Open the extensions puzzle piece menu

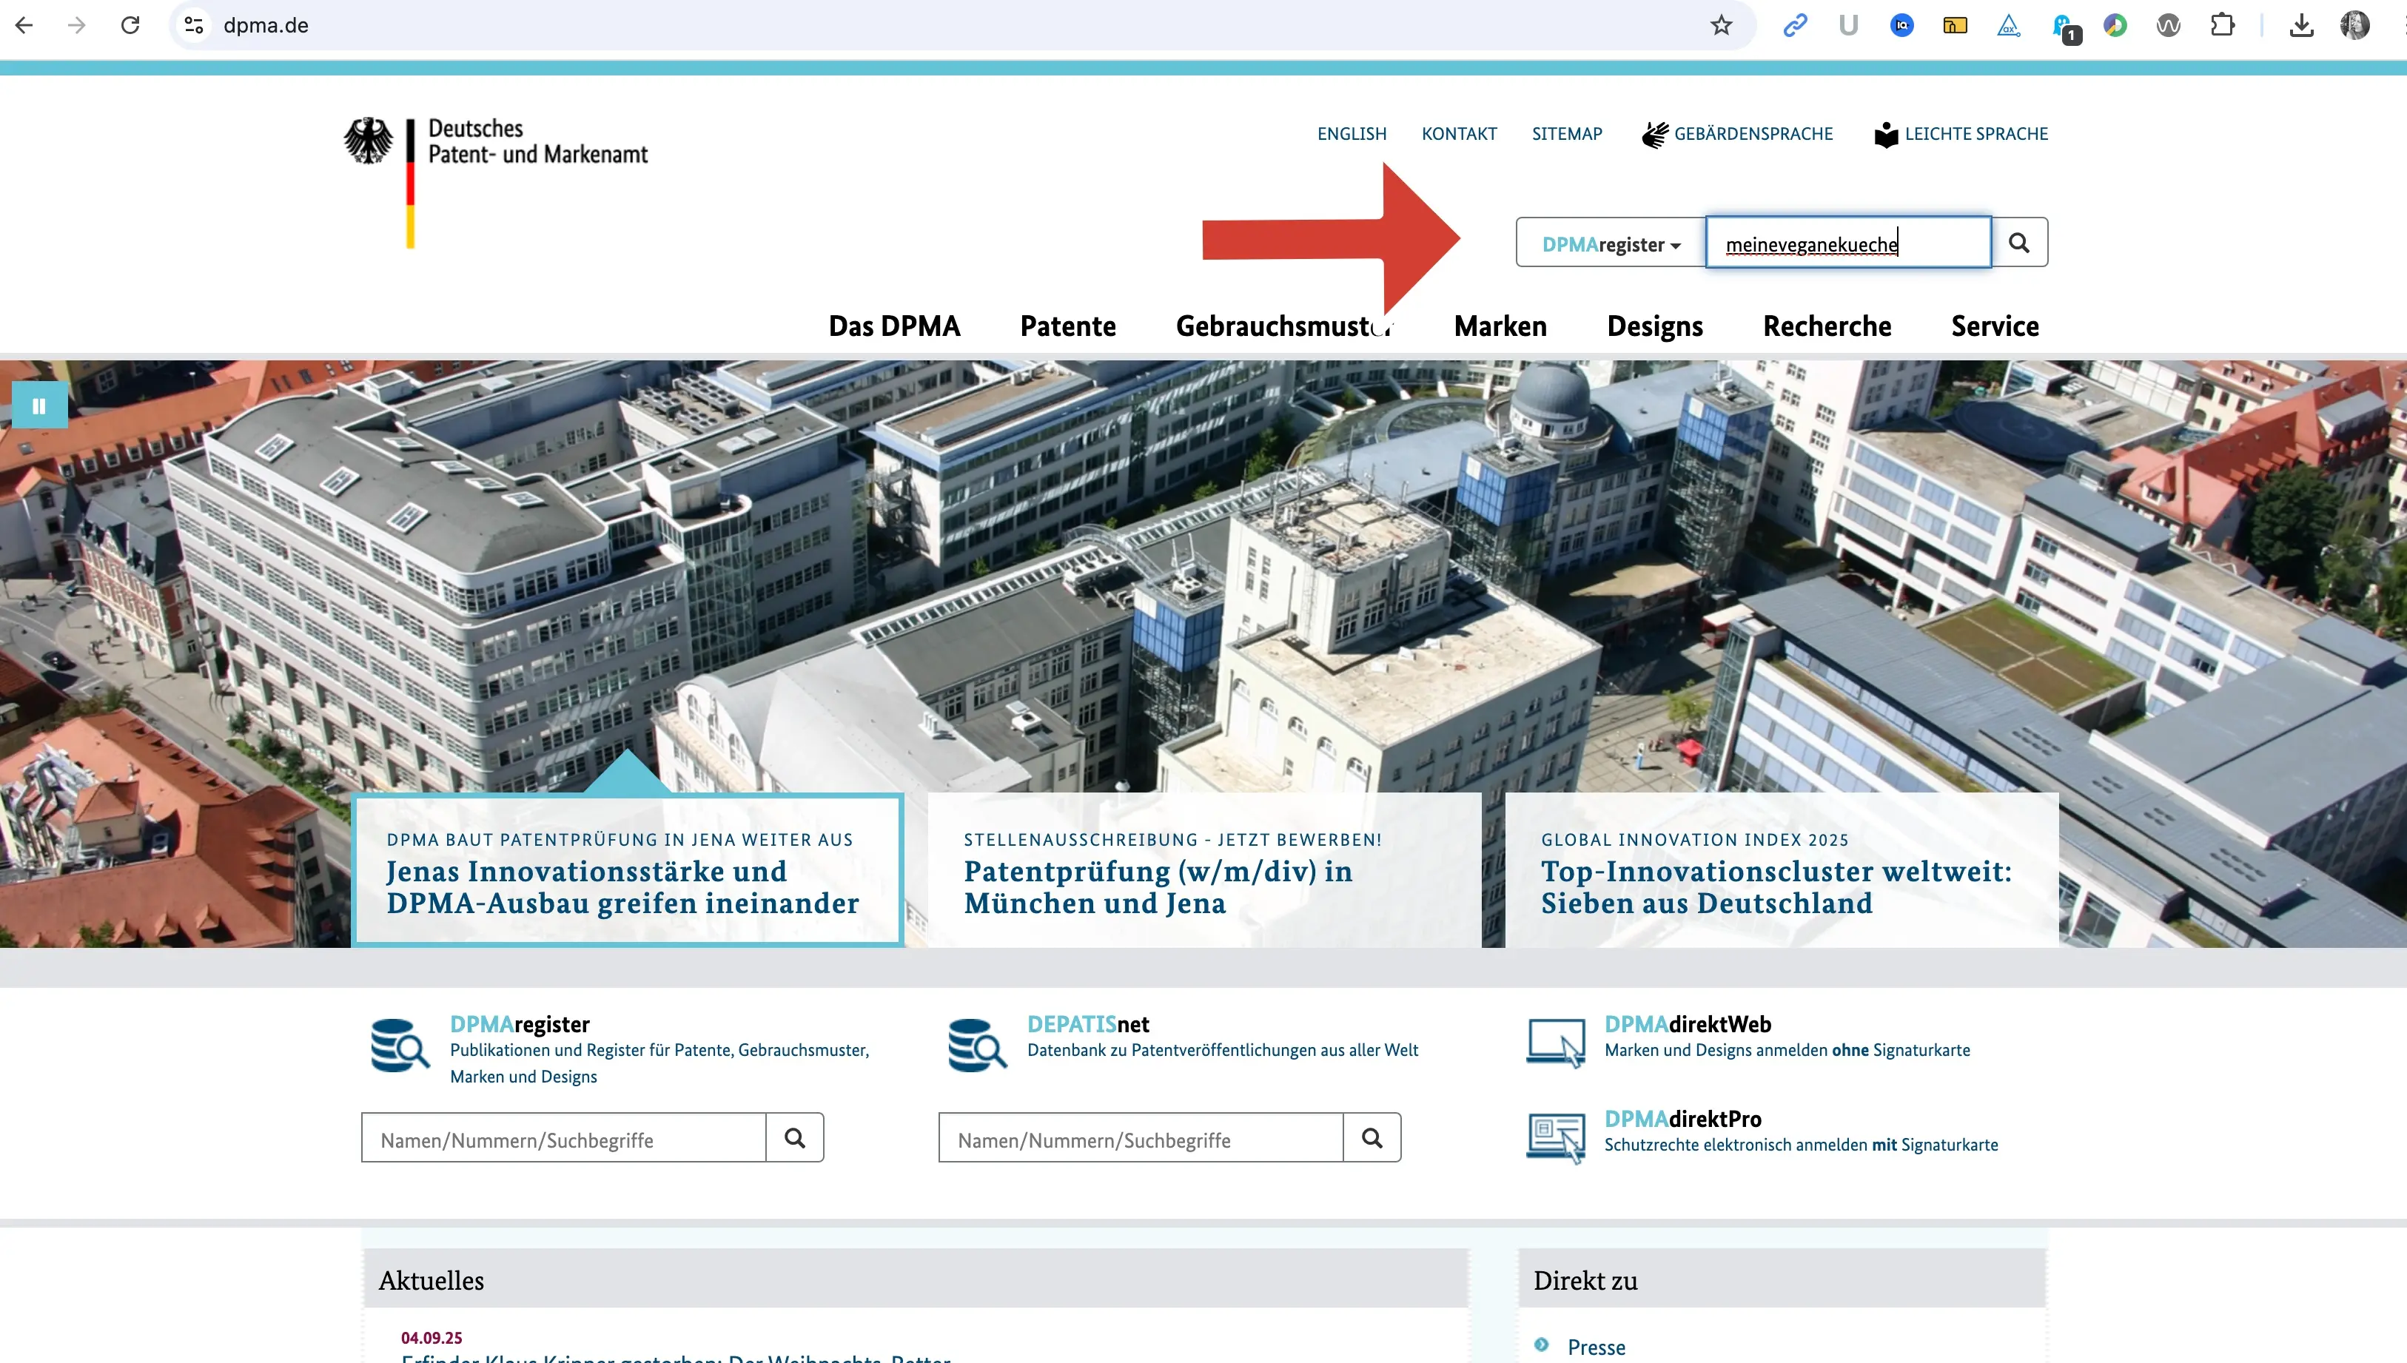2222,25
